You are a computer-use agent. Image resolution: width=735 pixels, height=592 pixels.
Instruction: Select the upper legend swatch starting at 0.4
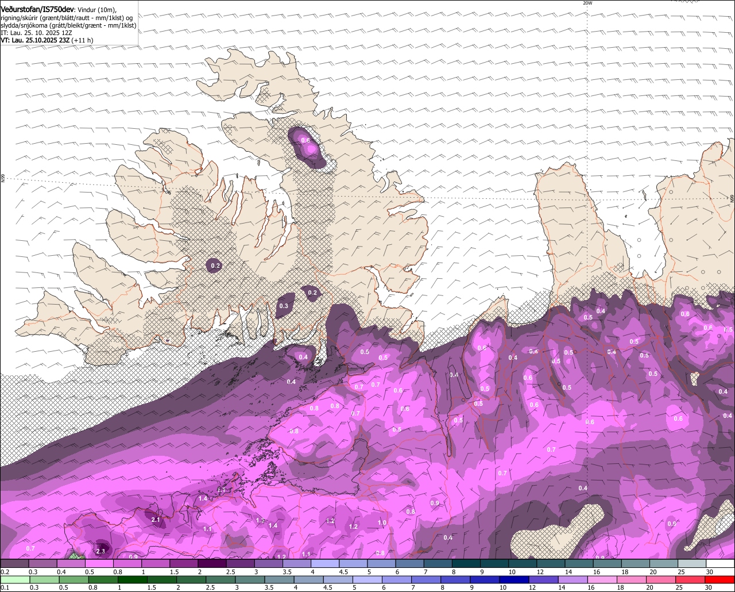click(71, 563)
